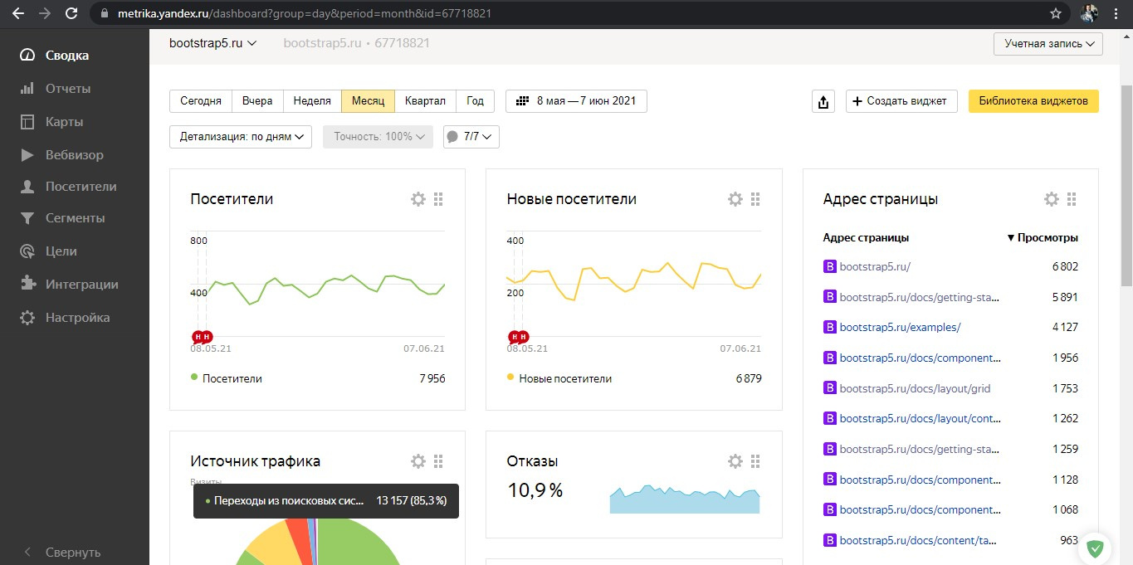Click the Сводка dashboard icon in sidebar
The image size is (1133, 565).
(x=27, y=56)
